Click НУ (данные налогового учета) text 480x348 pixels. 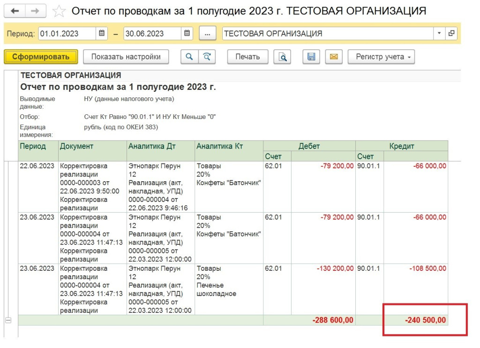pos(129,99)
